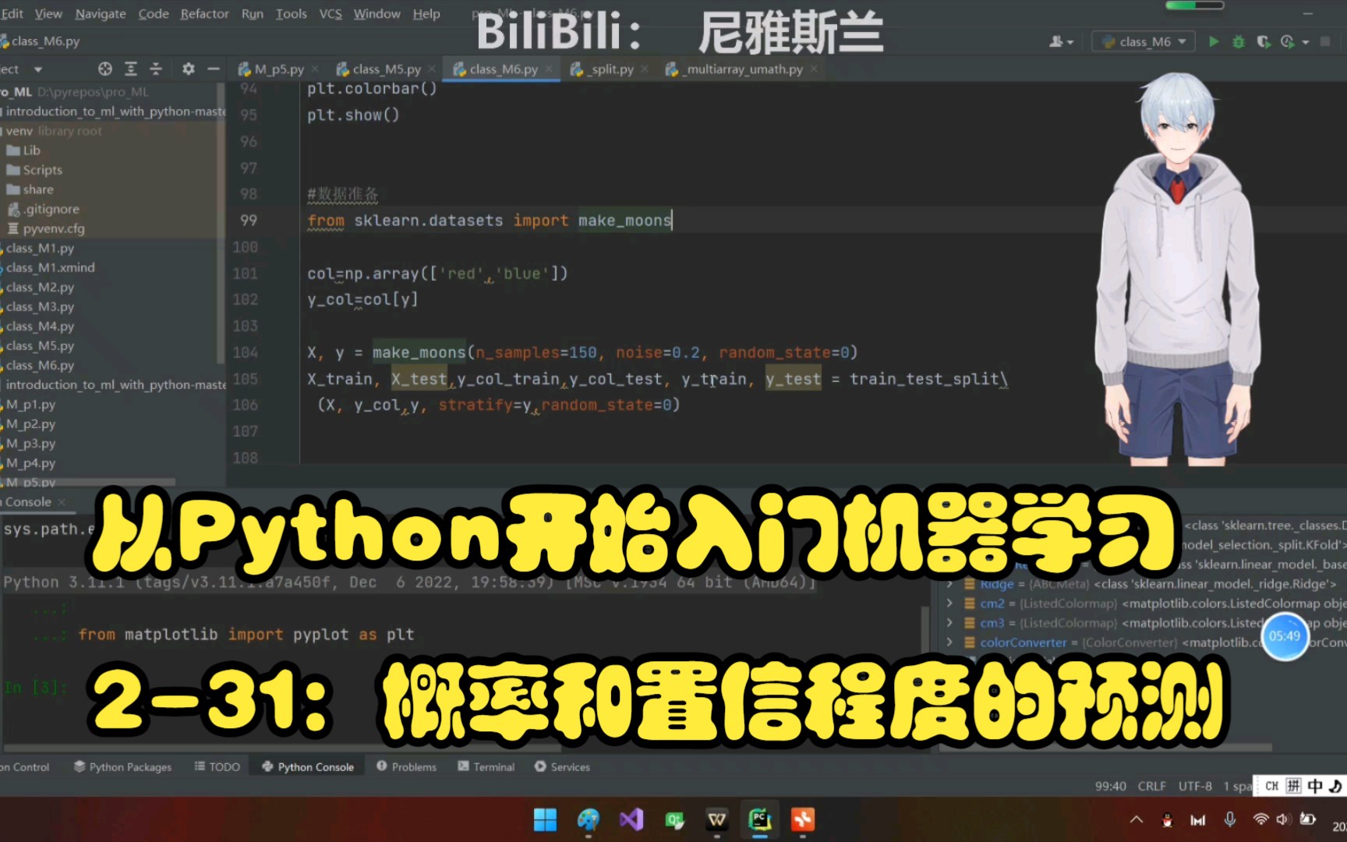Open the Problems tool window
The width and height of the screenshot is (1347, 842).
(x=406, y=766)
